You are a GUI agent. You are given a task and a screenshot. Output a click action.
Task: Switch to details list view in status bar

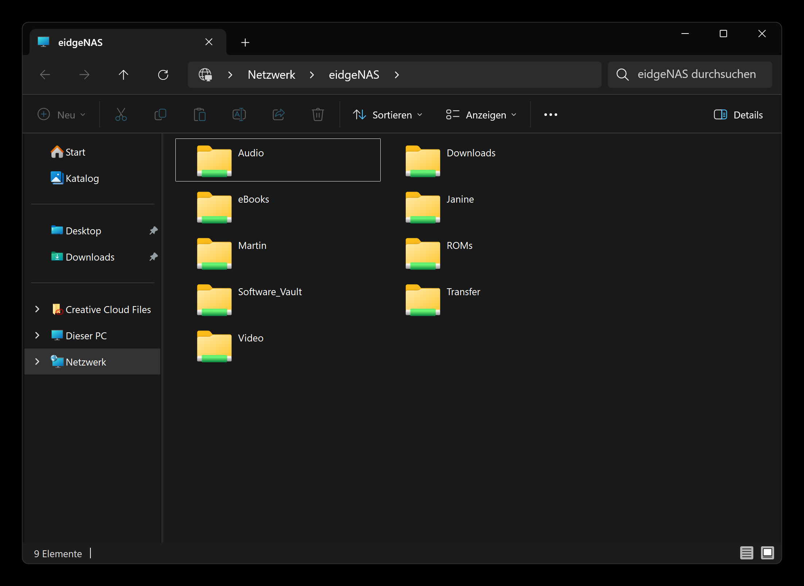click(746, 553)
